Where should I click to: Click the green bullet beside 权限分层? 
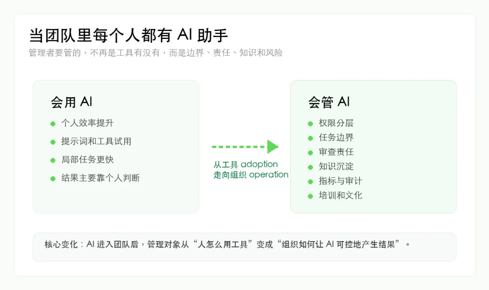(310, 124)
